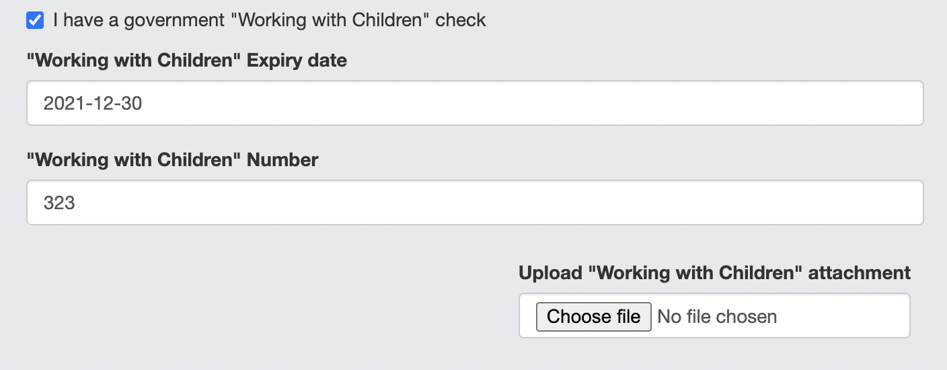Click the "Working with Children" Number label
Screen dimensions: 947x370
[172, 159]
